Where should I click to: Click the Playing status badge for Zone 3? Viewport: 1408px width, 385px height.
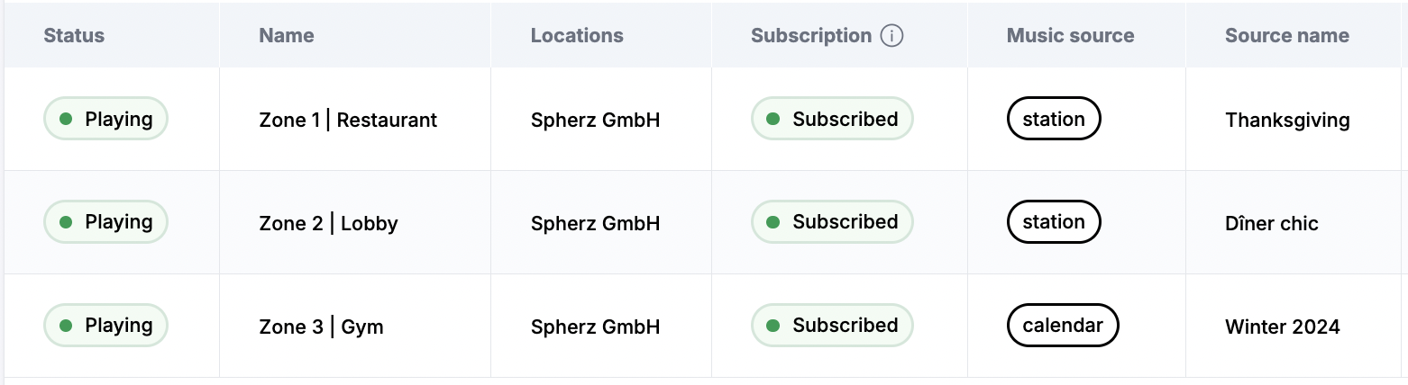point(106,326)
